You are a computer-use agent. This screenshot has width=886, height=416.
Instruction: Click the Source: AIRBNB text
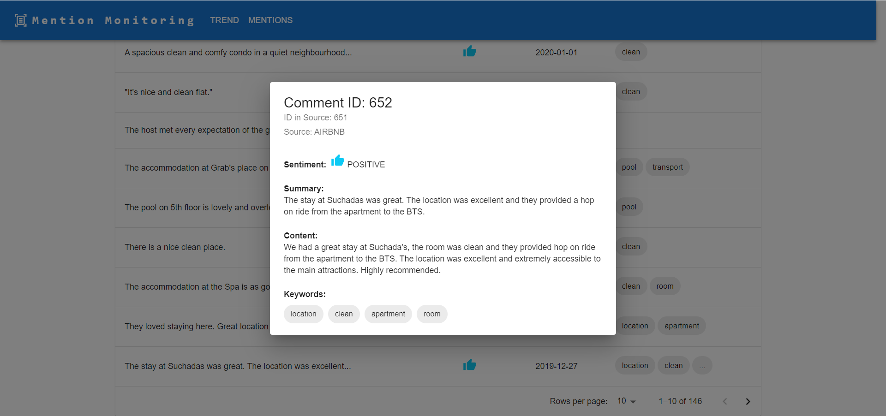point(314,132)
